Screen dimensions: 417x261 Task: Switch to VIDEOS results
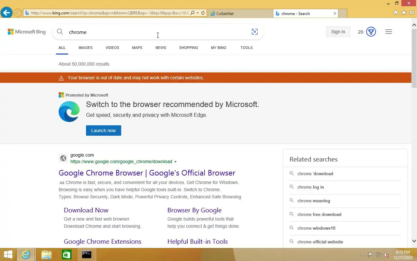pos(112,48)
